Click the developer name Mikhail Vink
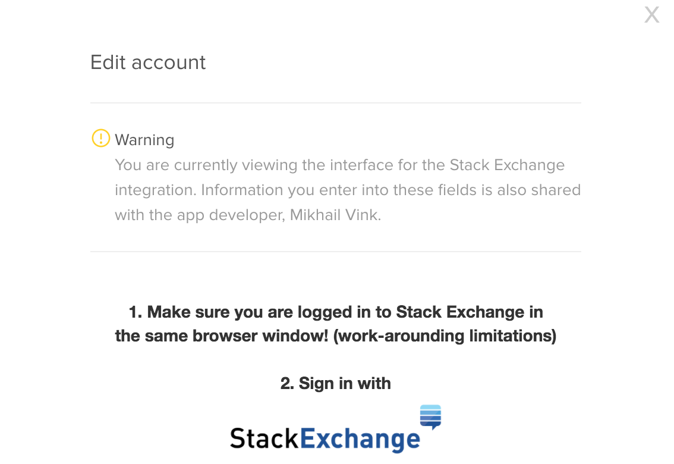The width and height of the screenshot is (674, 464). pos(334,215)
